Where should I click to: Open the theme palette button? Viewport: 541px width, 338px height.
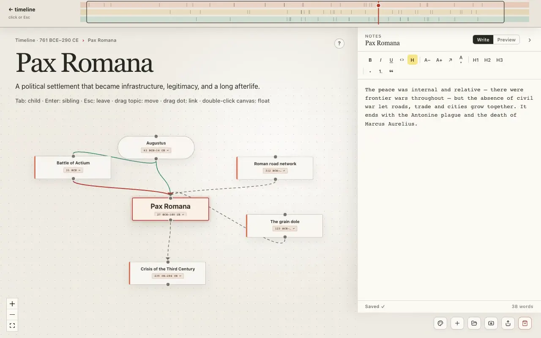click(x=440, y=323)
